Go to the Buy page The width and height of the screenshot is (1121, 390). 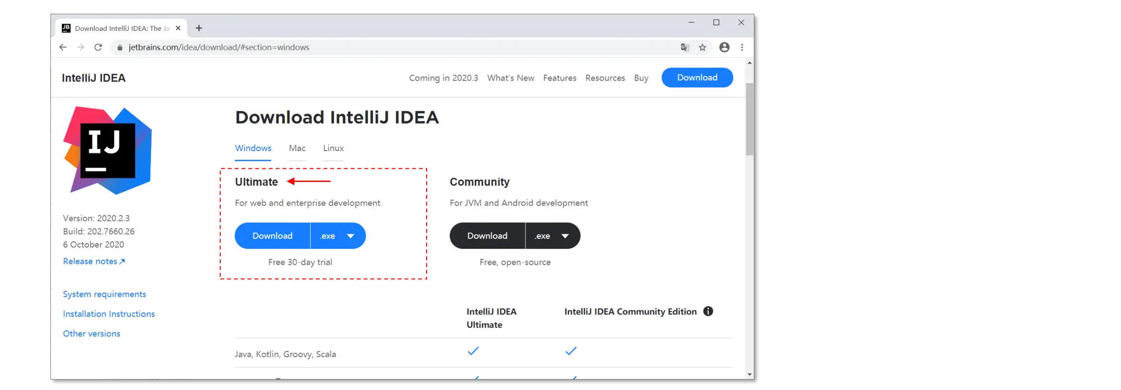click(x=641, y=78)
